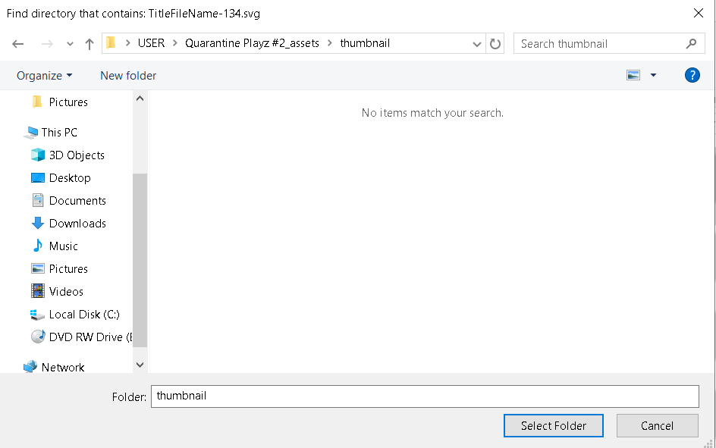Expand chevron after Quarantine Playz #2_assets
Viewport: 716px width, 448px height.
(x=330, y=43)
